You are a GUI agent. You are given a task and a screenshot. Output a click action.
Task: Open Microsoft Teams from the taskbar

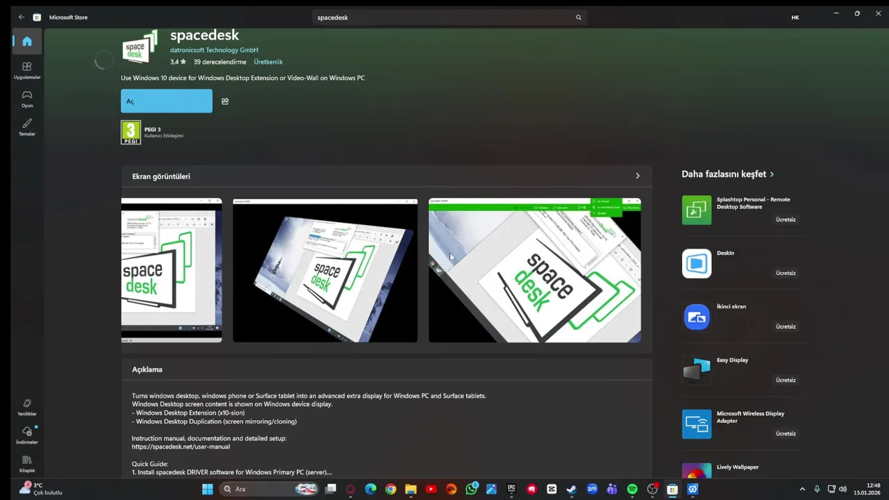[x=612, y=489]
